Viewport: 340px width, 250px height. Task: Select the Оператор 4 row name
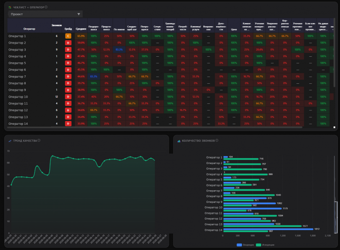(17, 56)
